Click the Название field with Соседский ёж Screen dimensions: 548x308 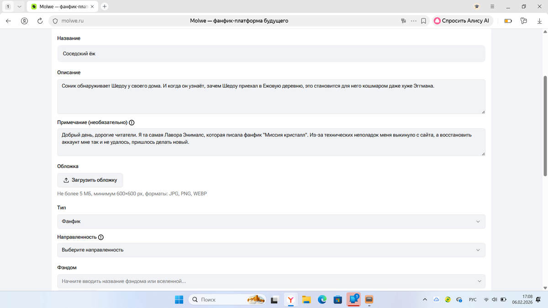pos(271,53)
